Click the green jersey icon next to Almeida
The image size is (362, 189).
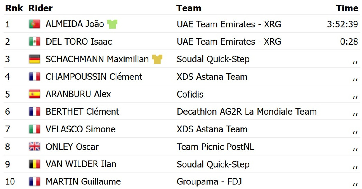[x=112, y=24]
